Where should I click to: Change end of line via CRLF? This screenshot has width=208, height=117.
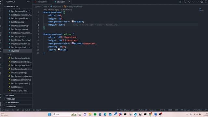point(170,110)
